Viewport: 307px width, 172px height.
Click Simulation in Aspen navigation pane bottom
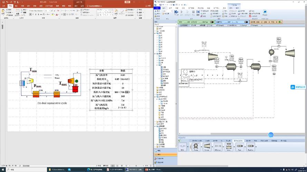click(166, 154)
